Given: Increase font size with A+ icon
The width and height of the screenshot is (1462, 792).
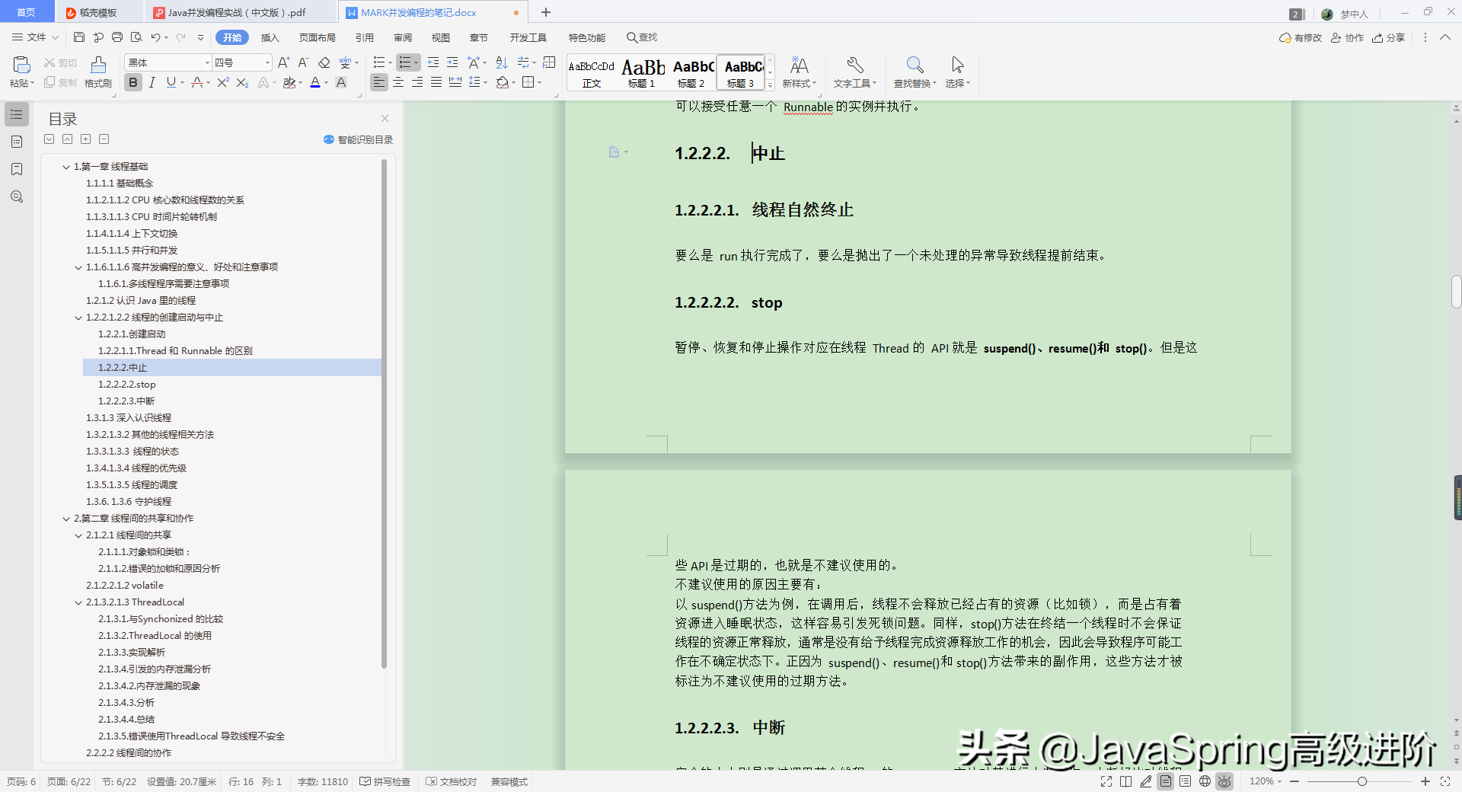Looking at the screenshot, I should coord(284,62).
